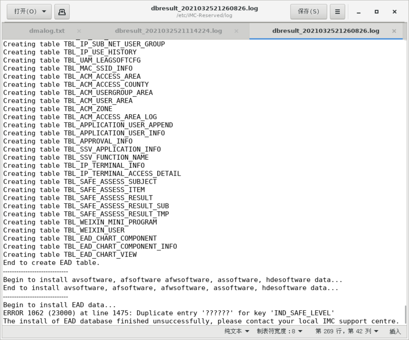Open the 制表符宽度 tab width dropdown
Viewport: 409px width, 340px height.
(x=280, y=331)
